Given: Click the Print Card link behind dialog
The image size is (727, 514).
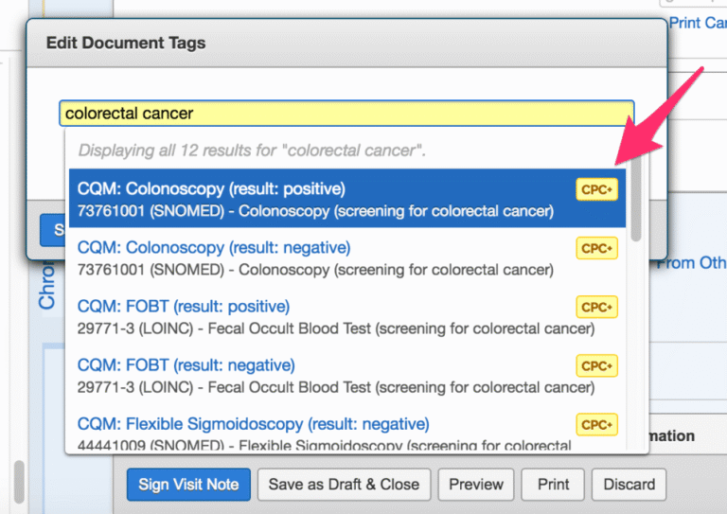Looking at the screenshot, I should [698, 23].
